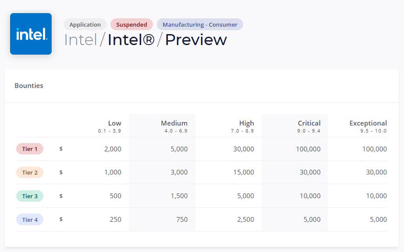Image resolution: width=404 pixels, height=252 pixels.
Task: Click the Low severity column header
Action: point(115,123)
